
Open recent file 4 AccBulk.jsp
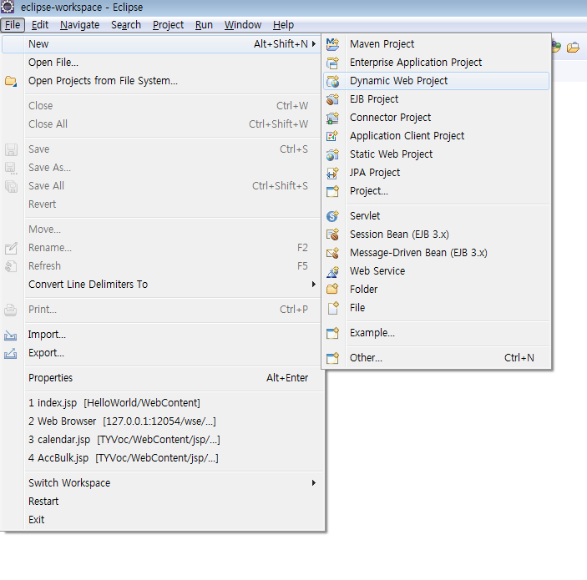tap(161, 458)
